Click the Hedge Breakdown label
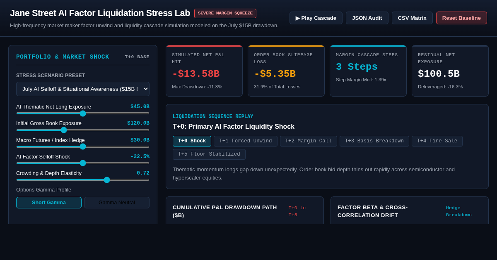 click(x=459, y=211)
